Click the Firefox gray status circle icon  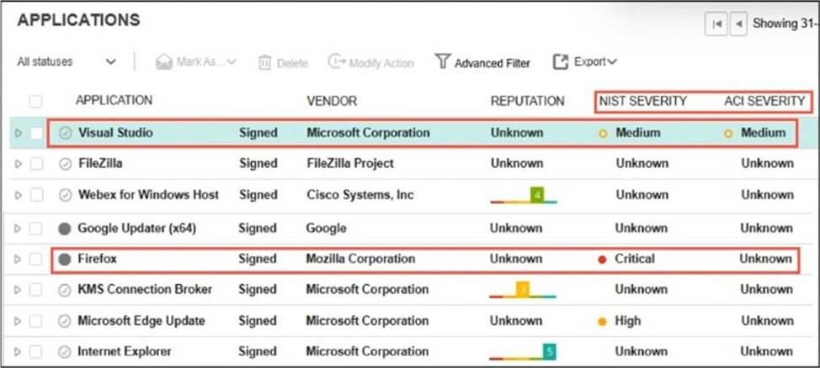[65, 259]
